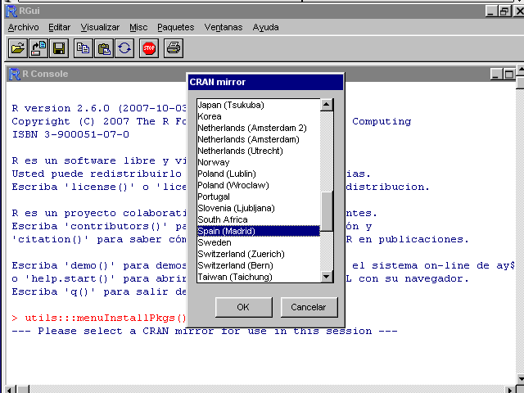Choose Portugal from the CRAN mirror list

[x=214, y=197]
